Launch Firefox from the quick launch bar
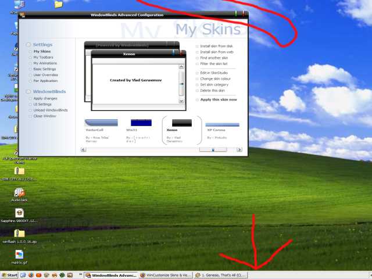This screenshot has height=279, width=372. point(31,275)
